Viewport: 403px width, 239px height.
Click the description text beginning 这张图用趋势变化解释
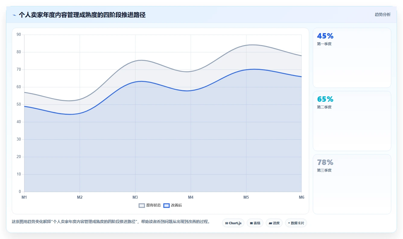111,222
